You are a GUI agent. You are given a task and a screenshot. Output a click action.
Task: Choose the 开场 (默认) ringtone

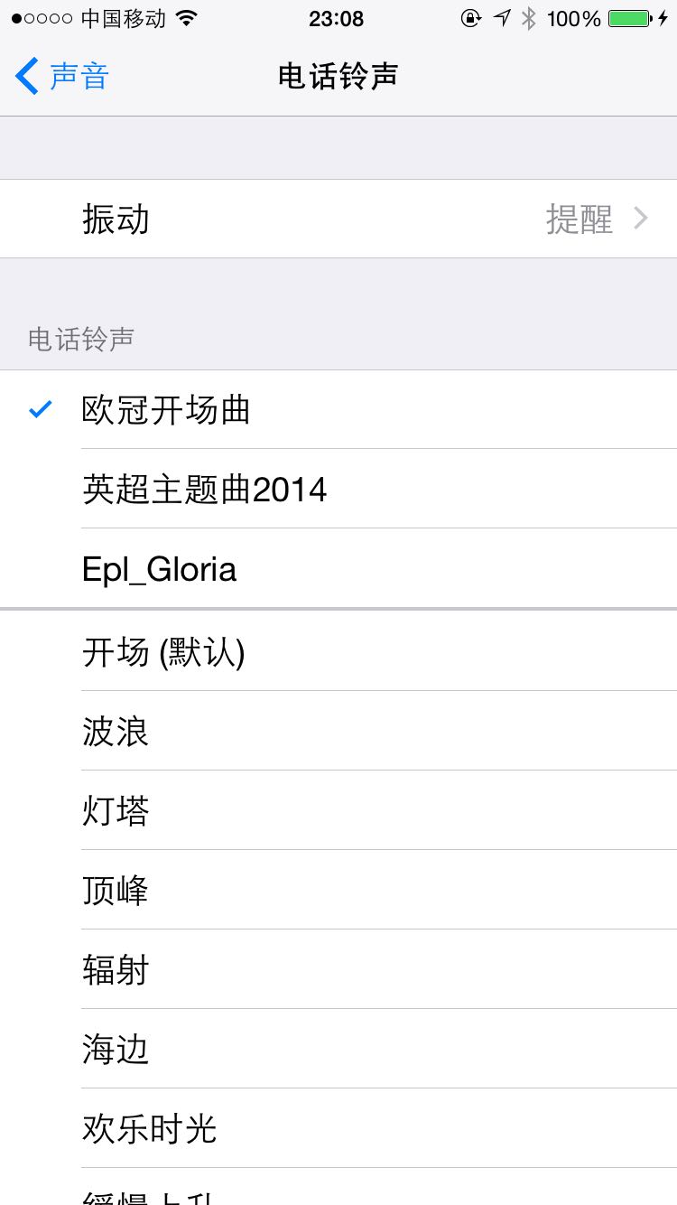click(163, 651)
